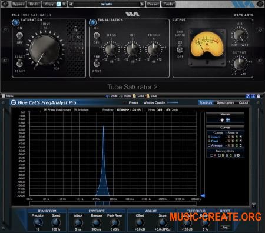Viewport: 265px width, 233px height.
Task: Open the Default preset name field
Action: 106,4
